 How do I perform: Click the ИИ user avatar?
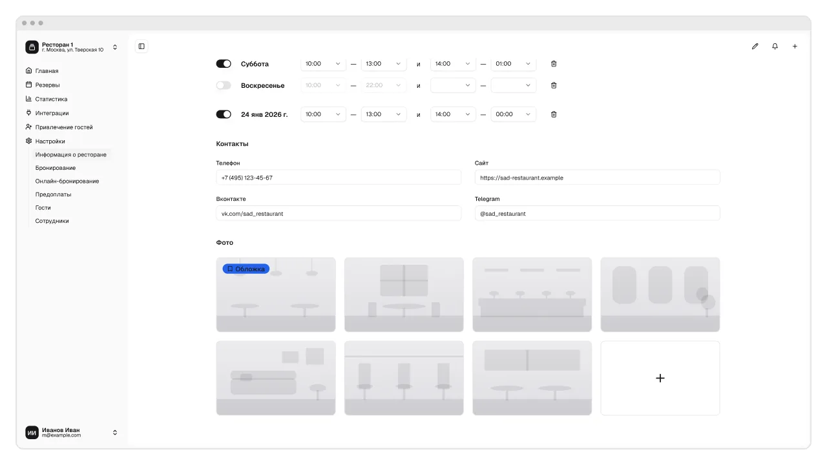pos(32,433)
